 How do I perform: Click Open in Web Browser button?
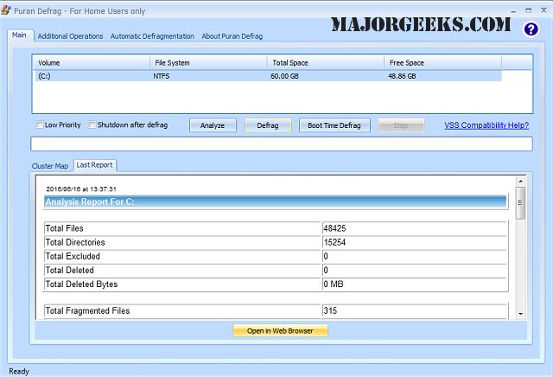click(280, 331)
